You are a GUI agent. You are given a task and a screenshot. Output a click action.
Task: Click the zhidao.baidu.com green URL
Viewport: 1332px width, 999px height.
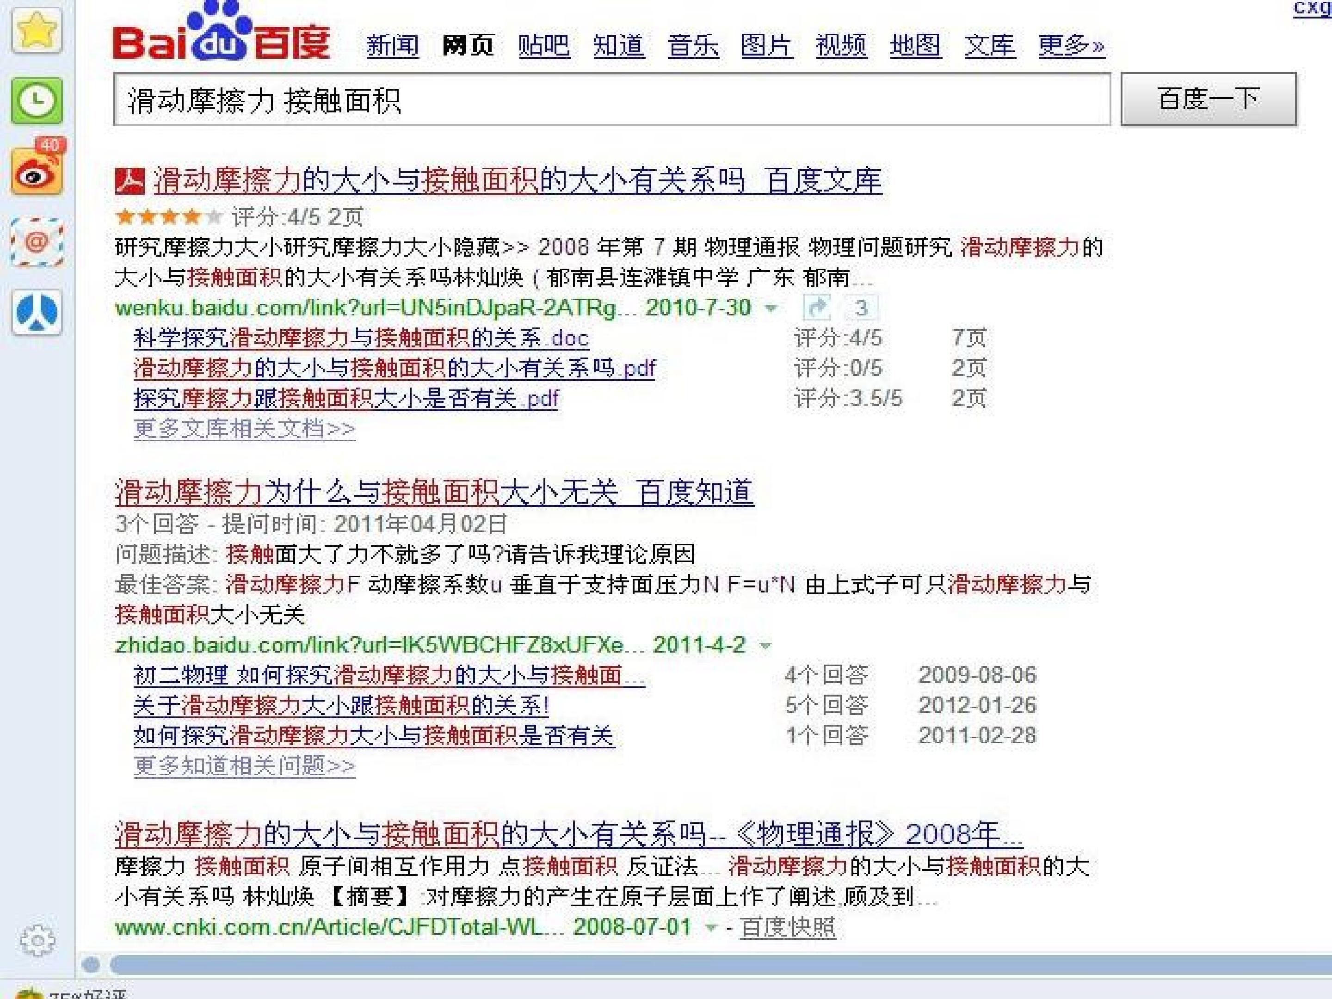click(x=379, y=645)
